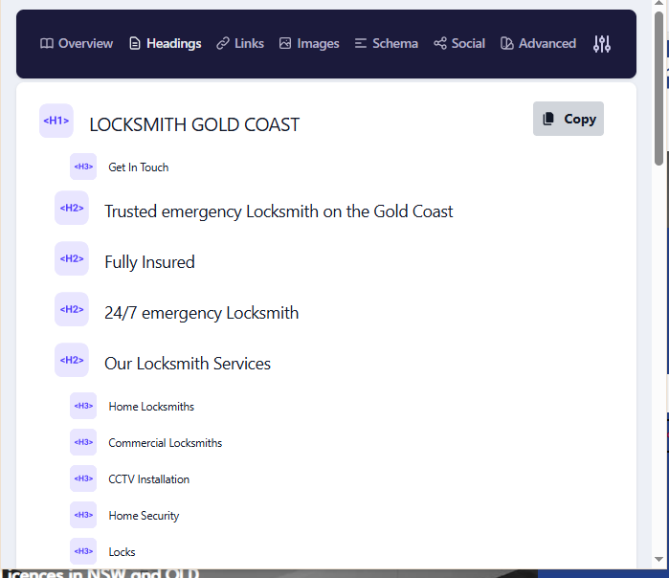Copy the headings list with Copy button
This screenshot has width=669, height=578.
click(x=569, y=119)
